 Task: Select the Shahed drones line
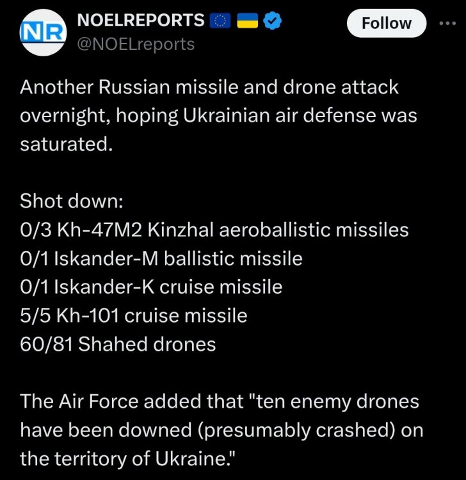pos(118,344)
